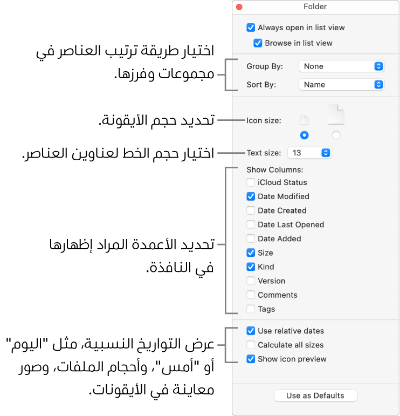Expand the Text size dropdown
Screen dimensions: 400x416
click(x=309, y=153)
